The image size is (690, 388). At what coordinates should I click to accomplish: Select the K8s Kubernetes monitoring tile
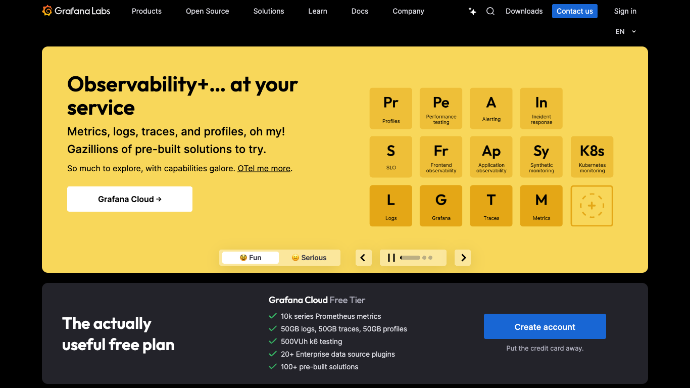click(592, 157)
